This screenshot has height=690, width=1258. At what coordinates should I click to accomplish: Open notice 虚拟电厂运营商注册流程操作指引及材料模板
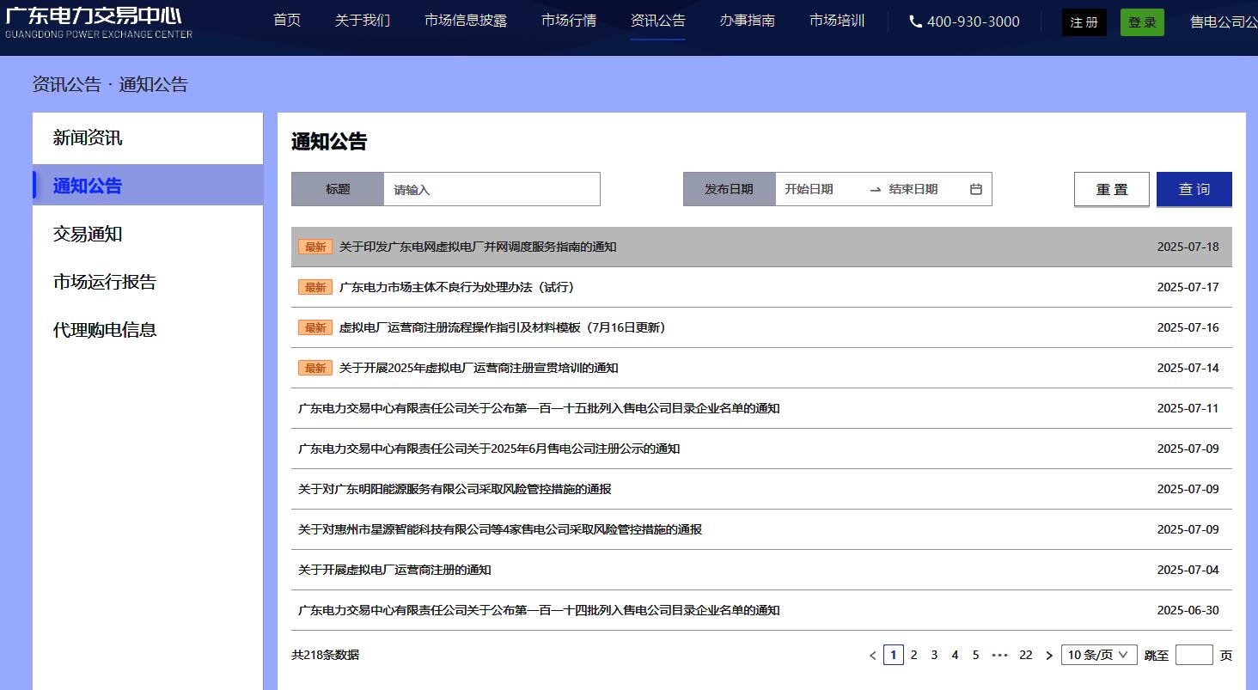[x=503, y=327]
